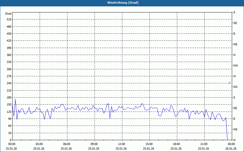Click the 21:00 time label
The height and width of the screenshot is (152, 244).
pyautogui.click(x=204, y=144)
